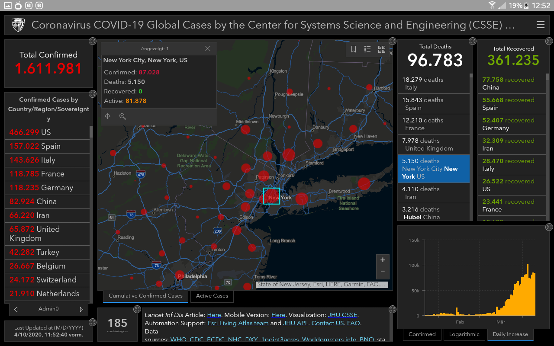
Task: Select France in confirmed cases list
Action: pos(47,174)
